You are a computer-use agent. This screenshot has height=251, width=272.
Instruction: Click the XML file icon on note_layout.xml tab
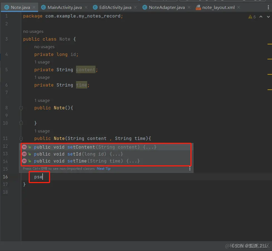click(x=198, y=8)
